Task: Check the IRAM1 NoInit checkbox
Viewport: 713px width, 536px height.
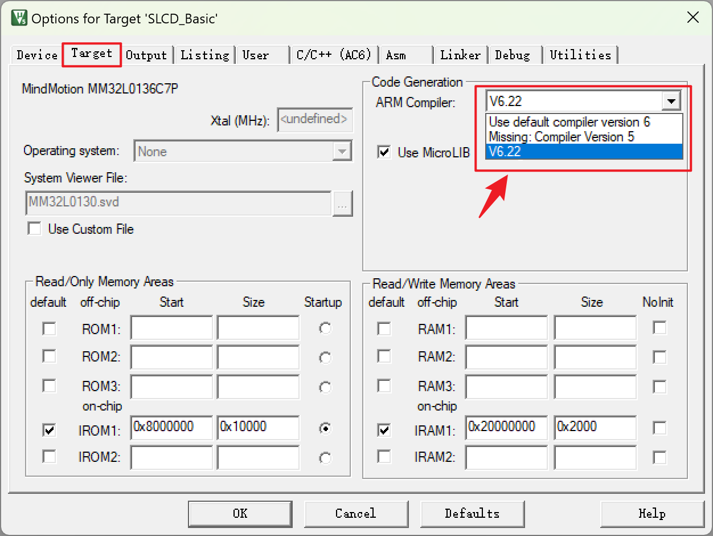Action: pos(659,428)
